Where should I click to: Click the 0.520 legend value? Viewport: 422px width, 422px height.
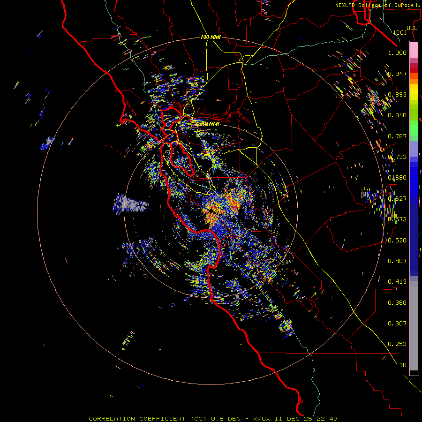[x=397, y=241]
